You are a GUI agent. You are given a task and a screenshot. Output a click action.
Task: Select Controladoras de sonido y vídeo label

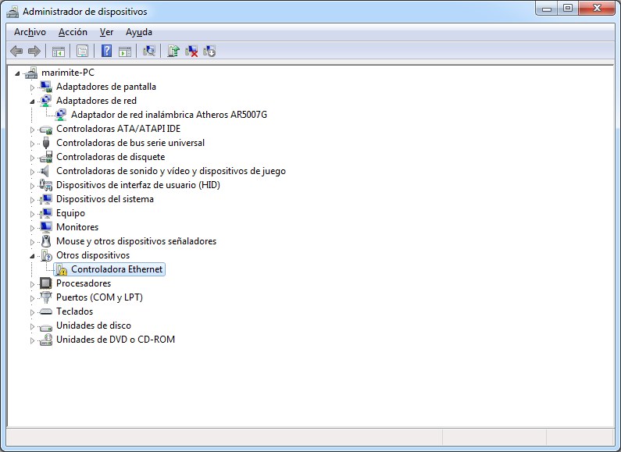[171, 171]
